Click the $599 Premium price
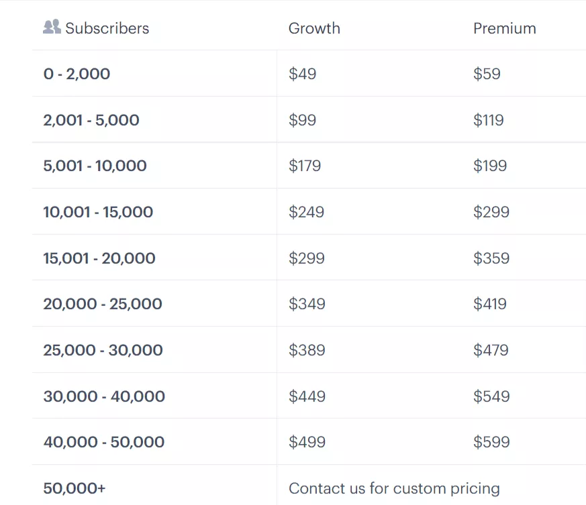The image size is (586, 505). (x=491, y=442)
